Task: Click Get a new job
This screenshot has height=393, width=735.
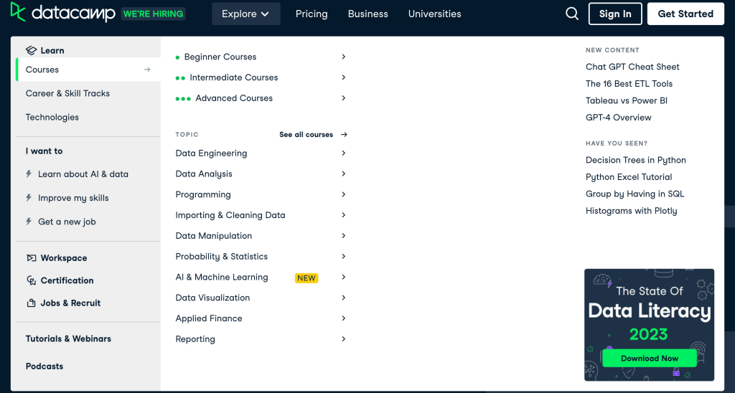Action: [67, 222]
